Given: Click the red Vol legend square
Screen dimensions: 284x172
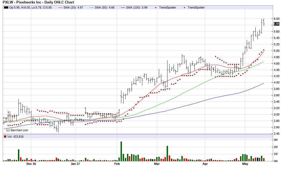Looking at the screenshot, I should pyautogui.click(x=5, y=137).
